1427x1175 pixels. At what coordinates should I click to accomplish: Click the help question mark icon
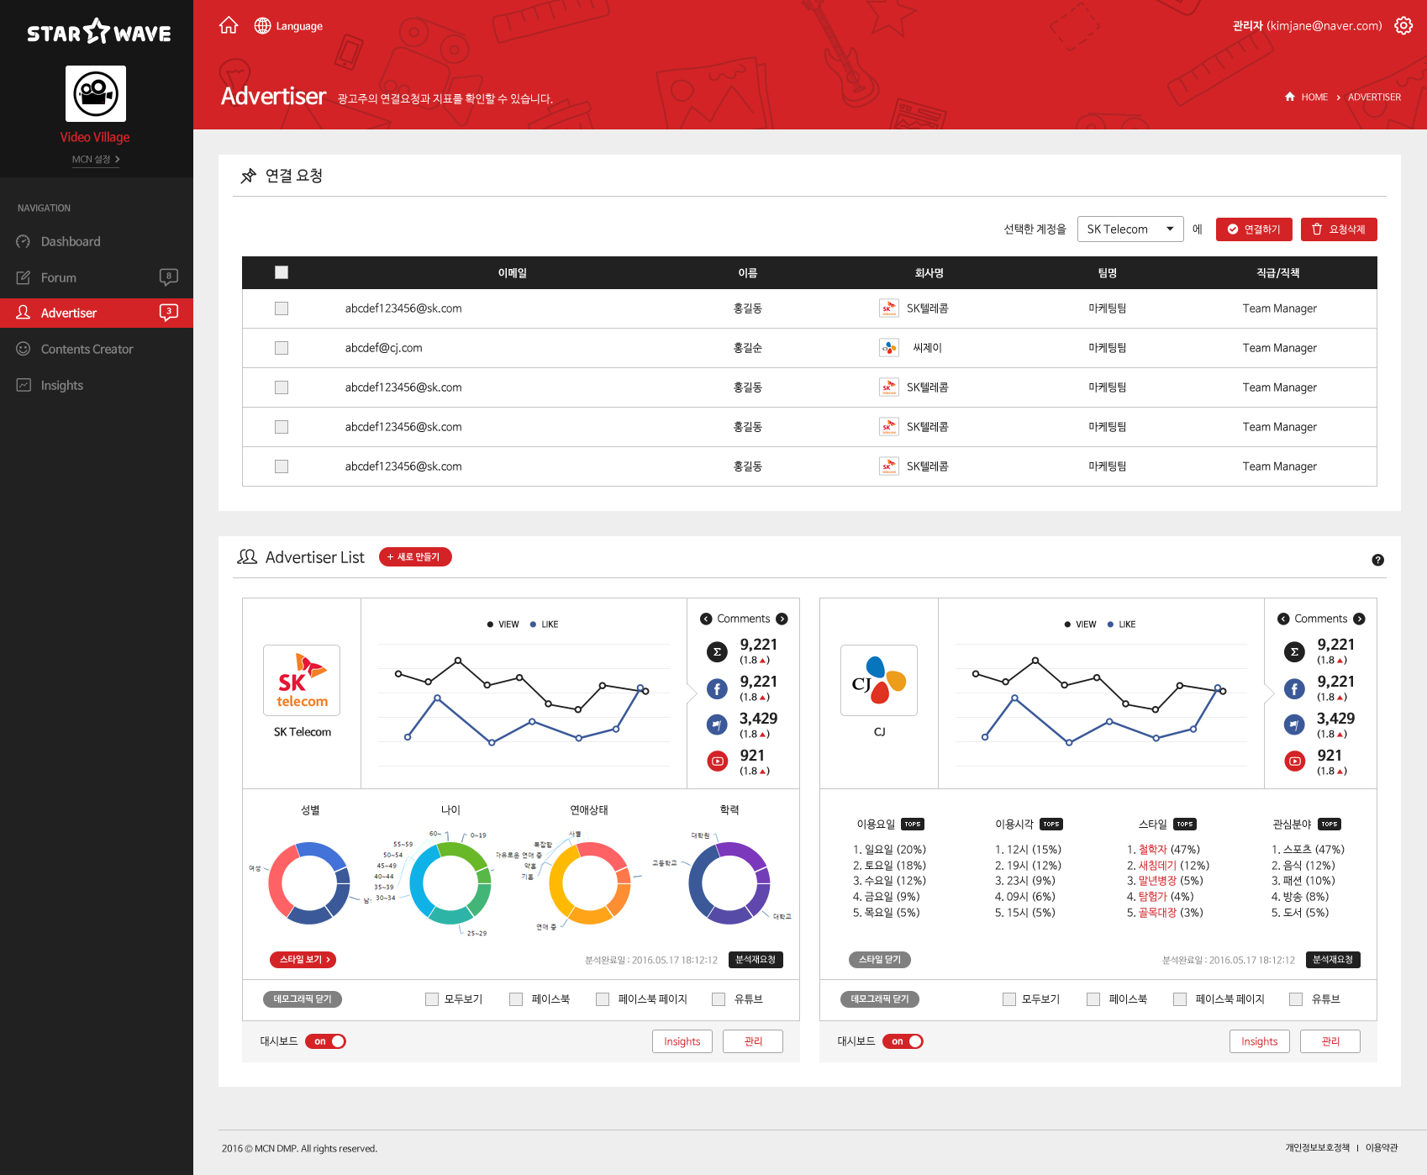tap(1377, 560)
